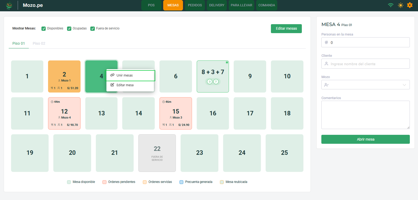This screenshot has height=200, width=418.
Task: Open the PEDIDOS navigation tab
Action: pyautogui.click(x=195, y=5)
